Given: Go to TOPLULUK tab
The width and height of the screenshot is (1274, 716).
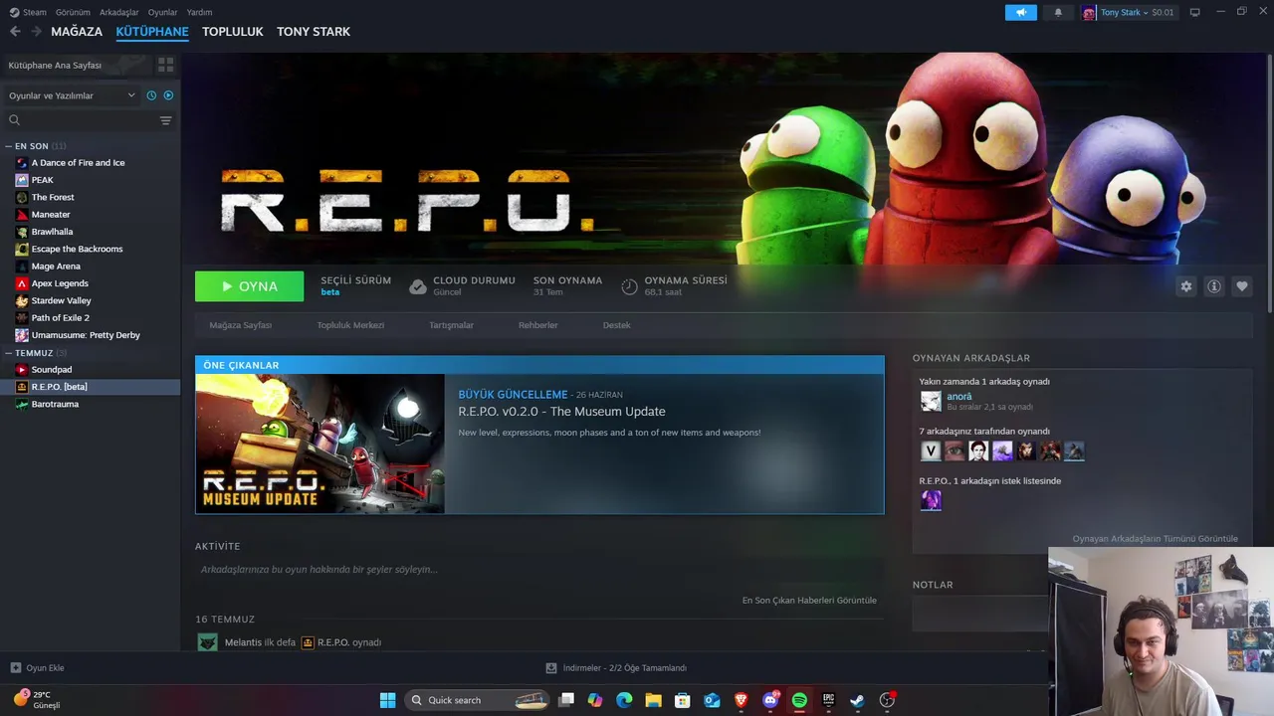Looking at the screenshot, I should point(232,32).
